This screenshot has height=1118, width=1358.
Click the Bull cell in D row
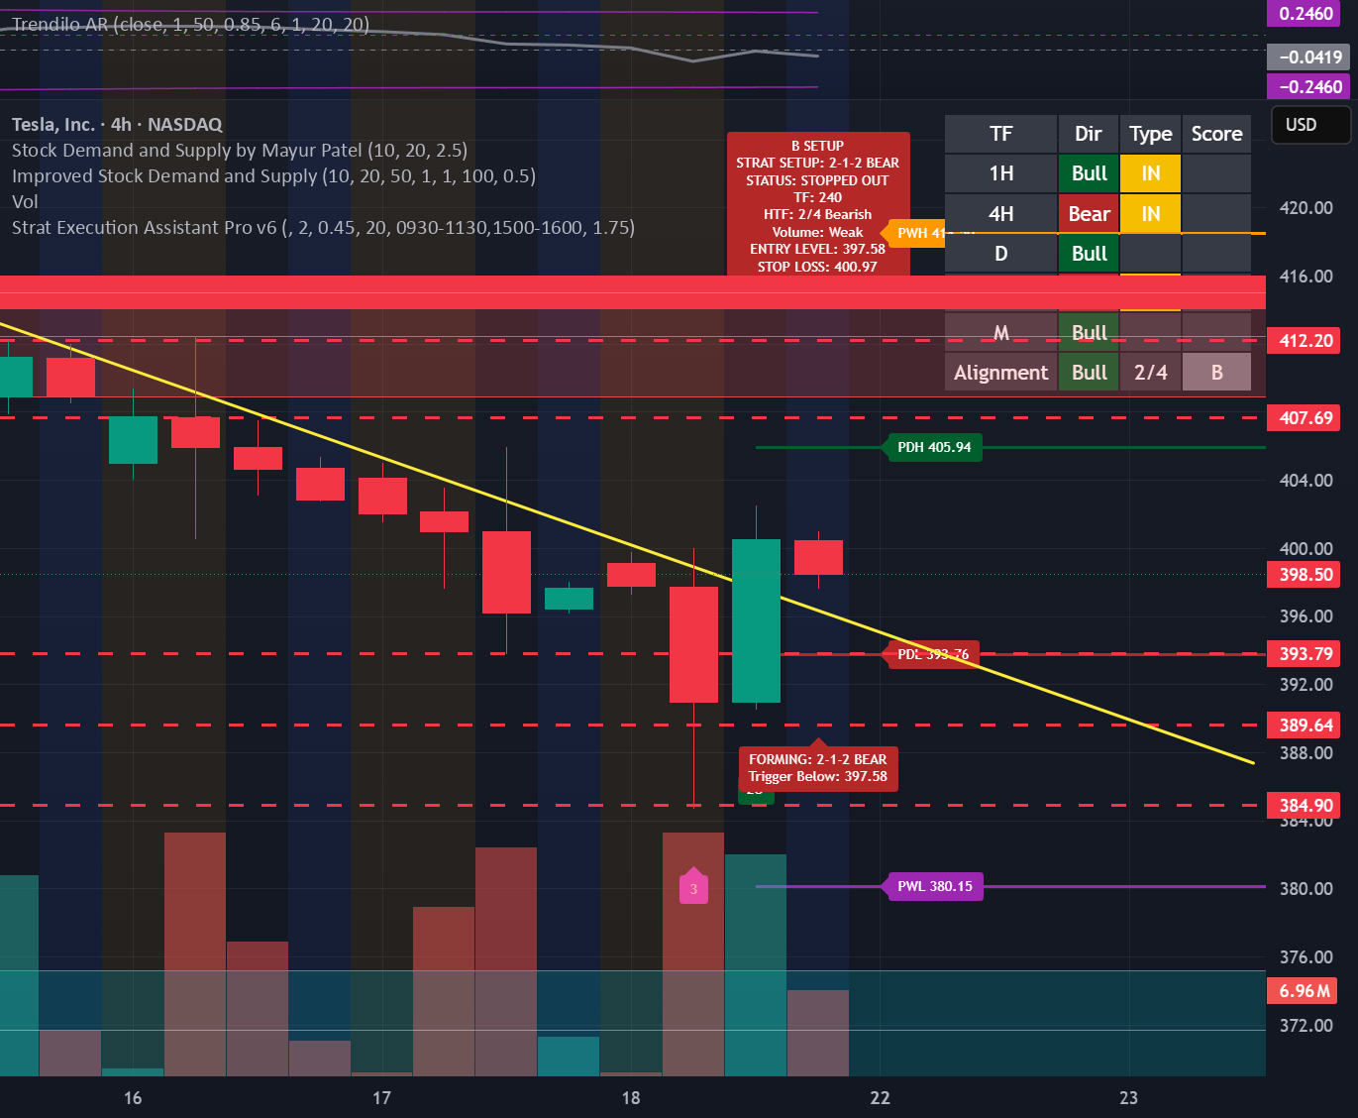pyautogui.click(x=1089, y=254)
